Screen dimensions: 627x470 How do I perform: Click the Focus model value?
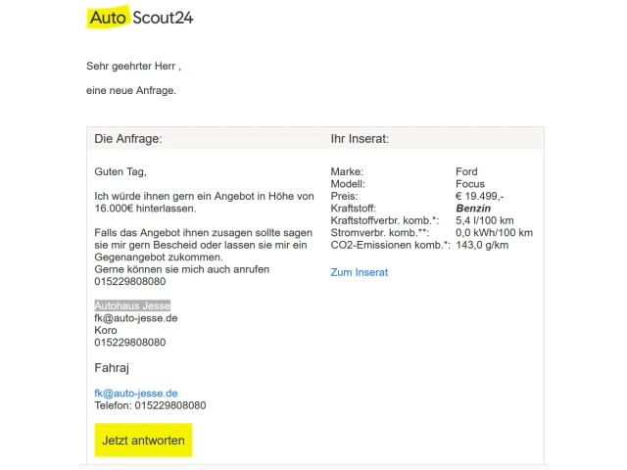click(470, 184)
